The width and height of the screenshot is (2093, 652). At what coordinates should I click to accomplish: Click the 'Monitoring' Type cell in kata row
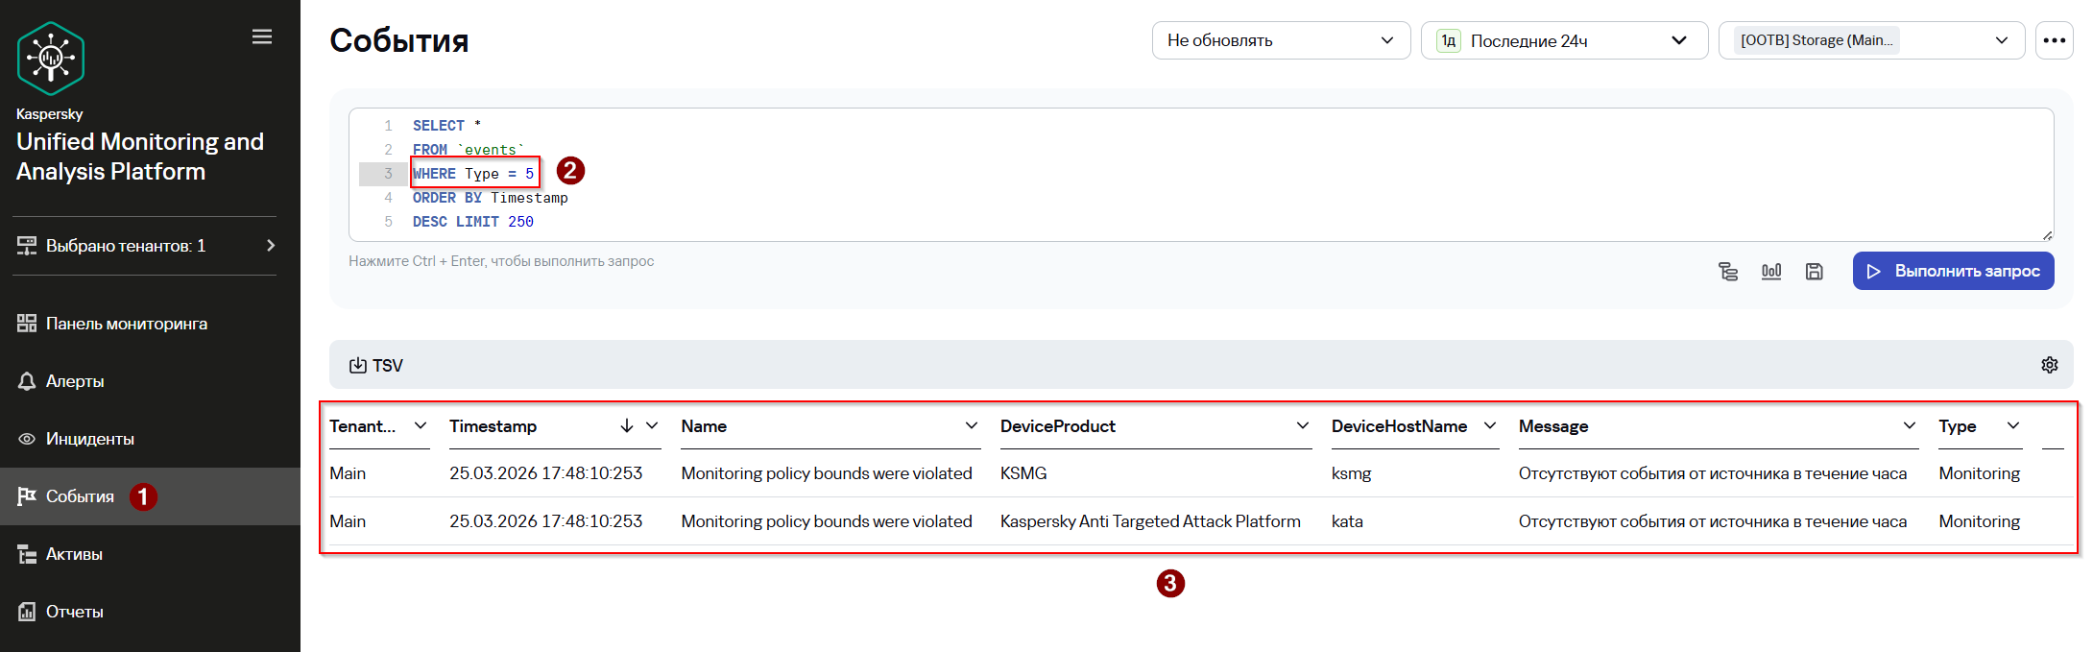coord(1979,521)
